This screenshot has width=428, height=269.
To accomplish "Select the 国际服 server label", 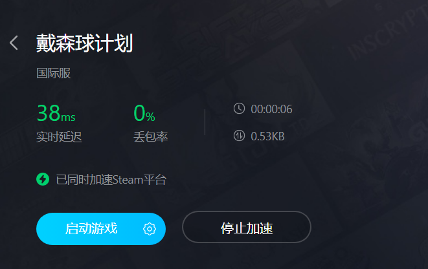I will pos(54,73).
